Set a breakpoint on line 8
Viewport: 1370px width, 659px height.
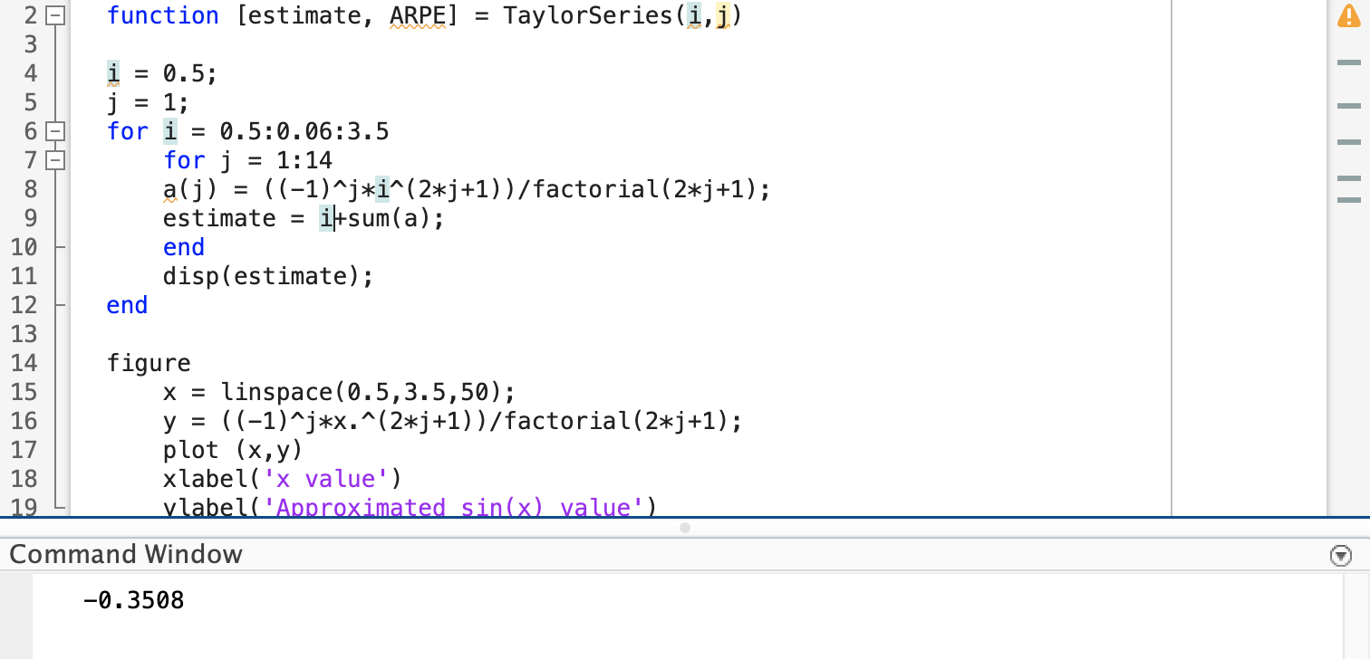click(50, 189)
